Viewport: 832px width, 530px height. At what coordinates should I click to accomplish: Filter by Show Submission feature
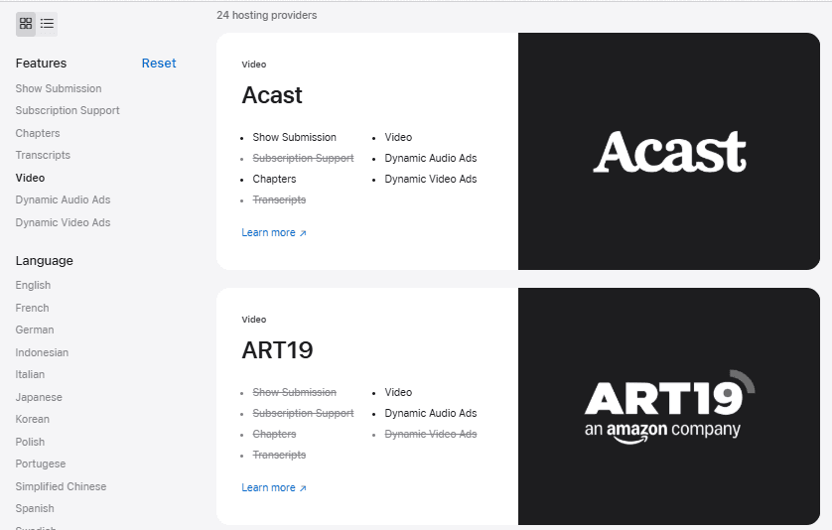pos(59,88)
